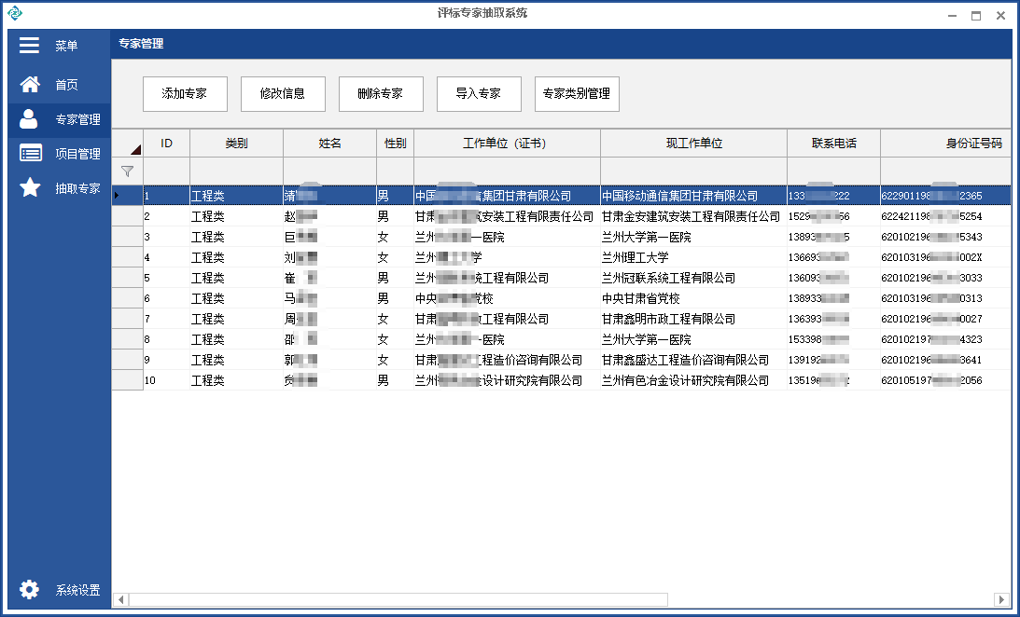
Task: Click the grid corner select-all triangle
Action: coord(135,150)
